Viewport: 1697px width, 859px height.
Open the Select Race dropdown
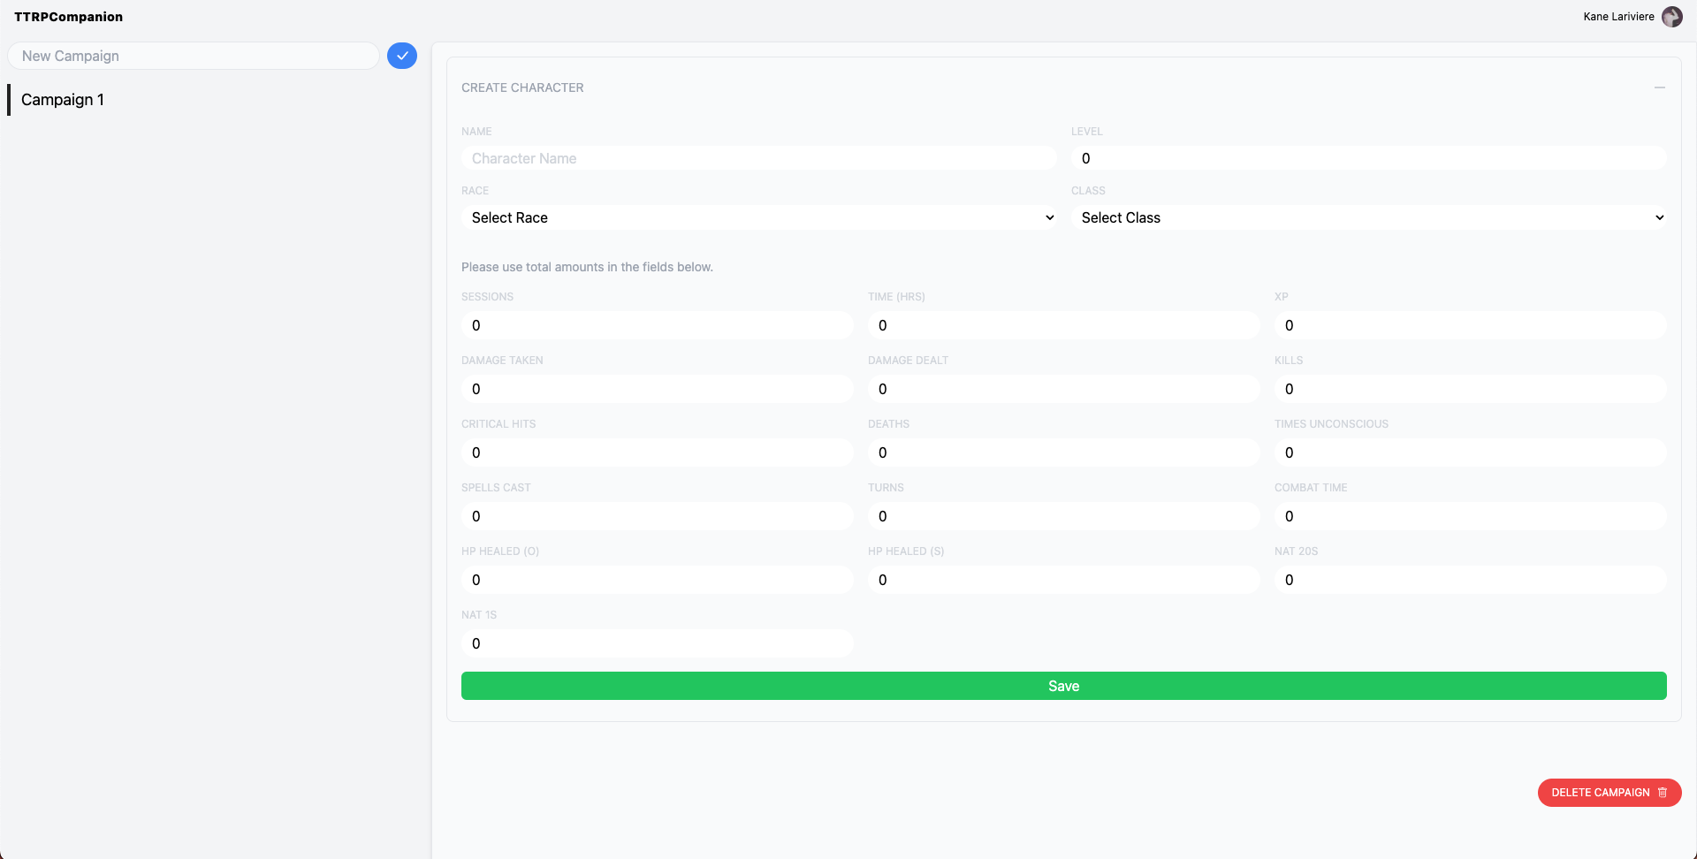pyautogui.click(x=759, y=217)
